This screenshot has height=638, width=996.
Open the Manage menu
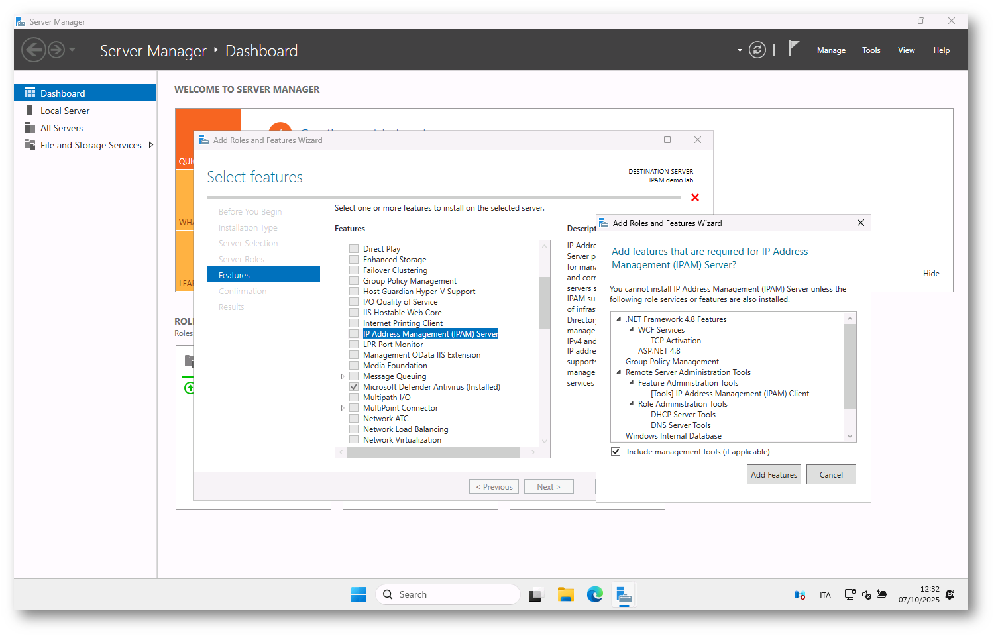click(830, 50)
